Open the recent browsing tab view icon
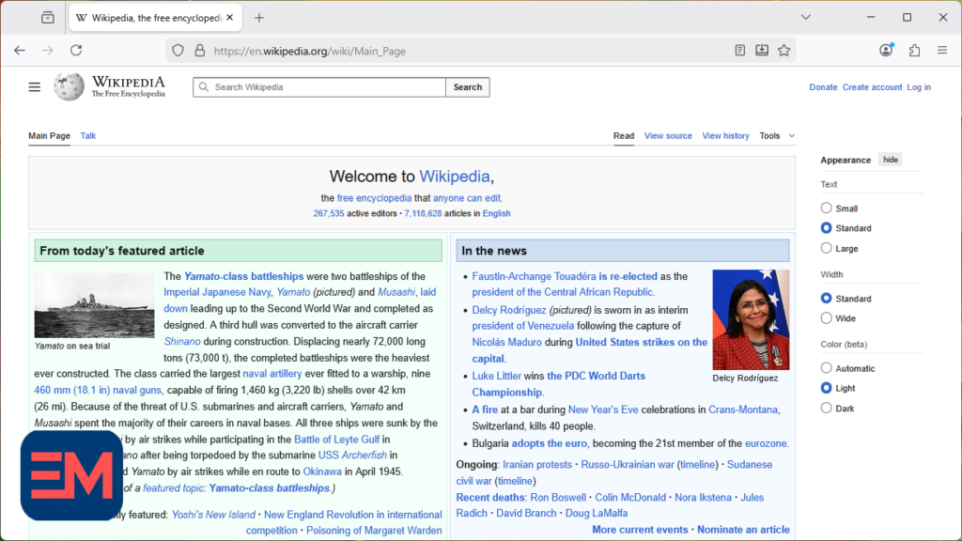This screenshot has height=541, width=962. (48, 18)
